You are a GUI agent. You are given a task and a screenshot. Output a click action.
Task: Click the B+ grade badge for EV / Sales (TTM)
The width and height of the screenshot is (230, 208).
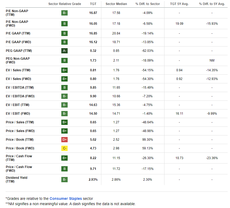[64, 70]
